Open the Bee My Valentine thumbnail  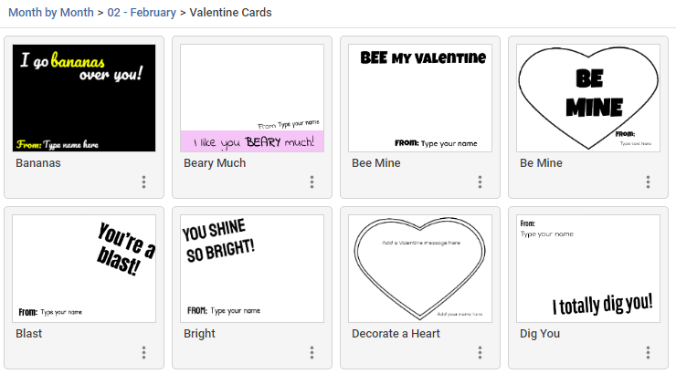[420, 99]
